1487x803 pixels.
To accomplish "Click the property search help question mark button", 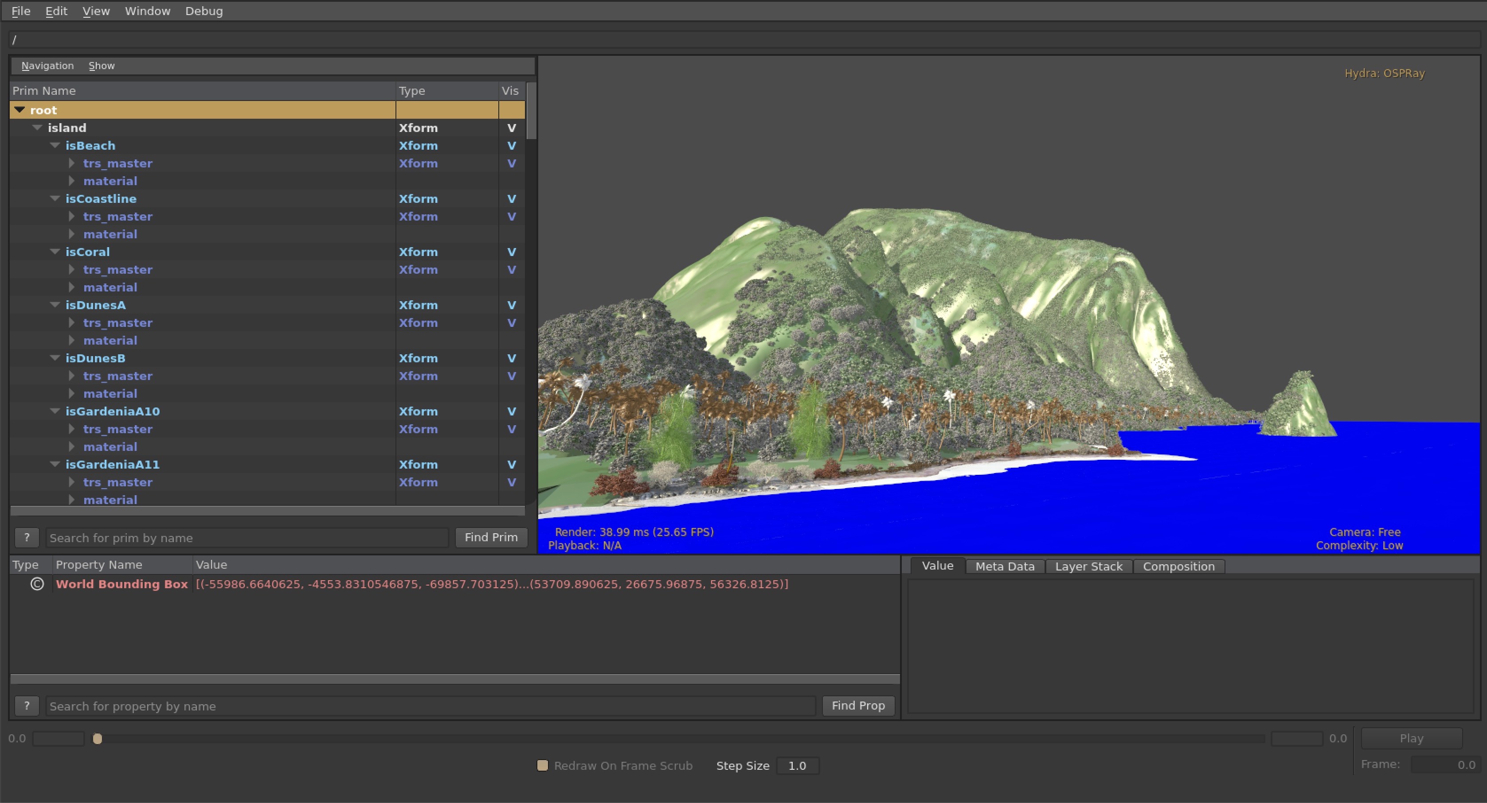I will [x=27, y=706].
